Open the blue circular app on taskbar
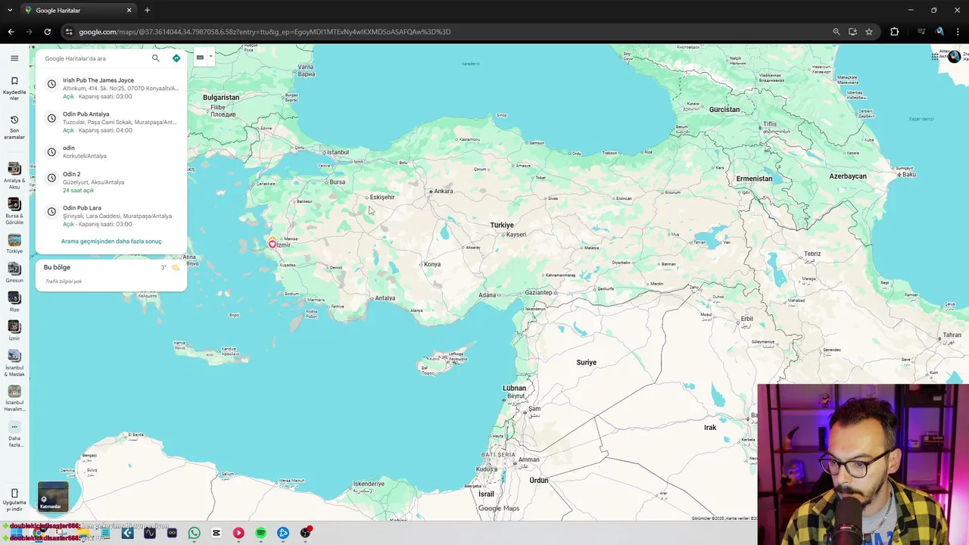 283,533
